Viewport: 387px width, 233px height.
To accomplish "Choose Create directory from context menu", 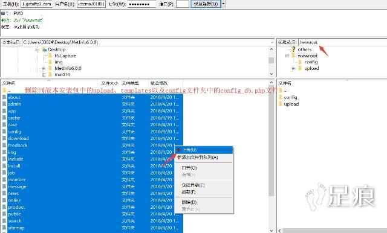I will coord(204,185).
